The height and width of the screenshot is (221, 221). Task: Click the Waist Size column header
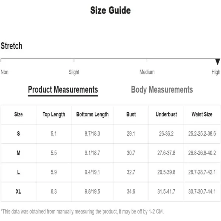[202, 114]
